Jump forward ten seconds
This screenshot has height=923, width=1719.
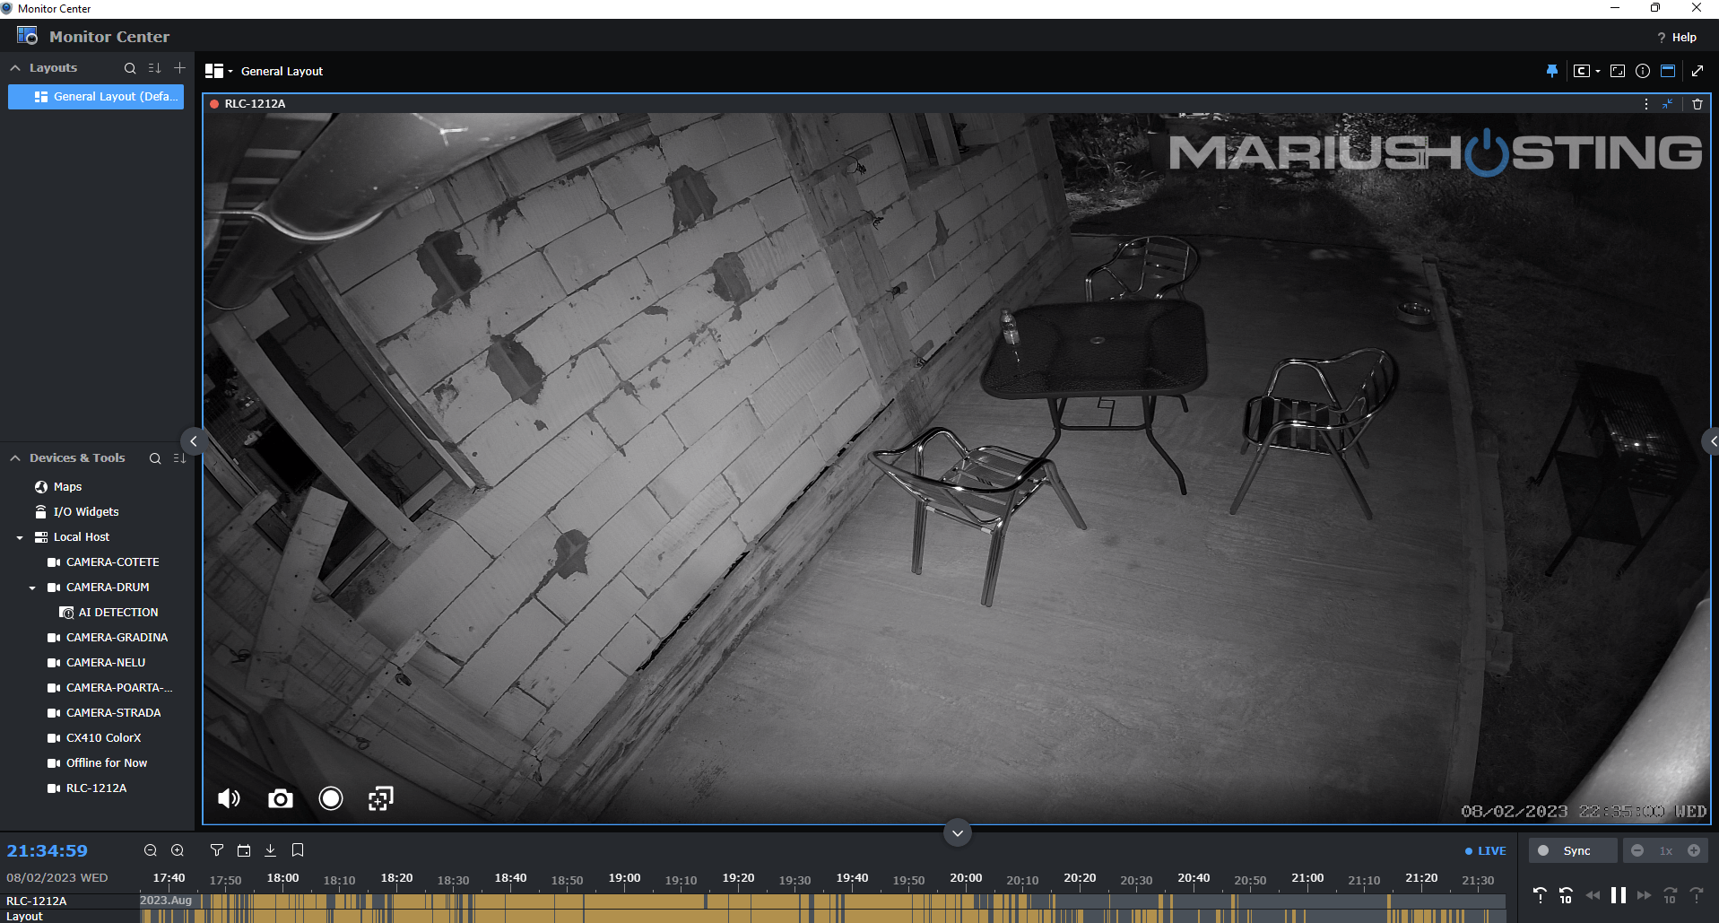(1671, 895)
